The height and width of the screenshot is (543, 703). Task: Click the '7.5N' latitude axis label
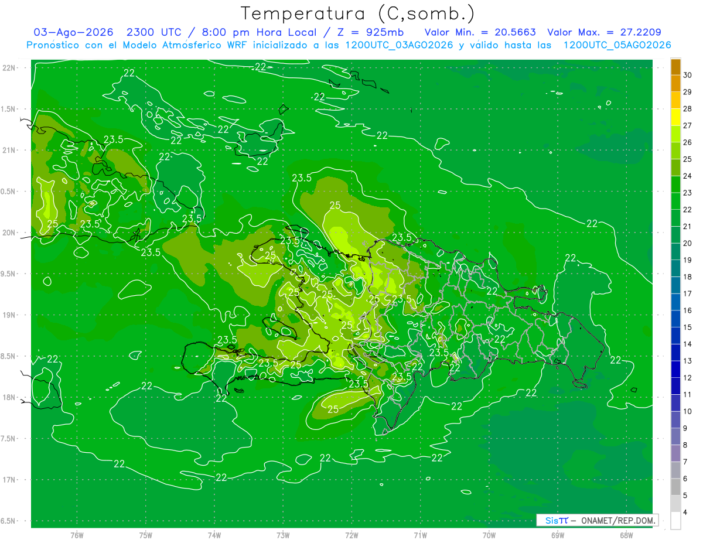[9, 439]
